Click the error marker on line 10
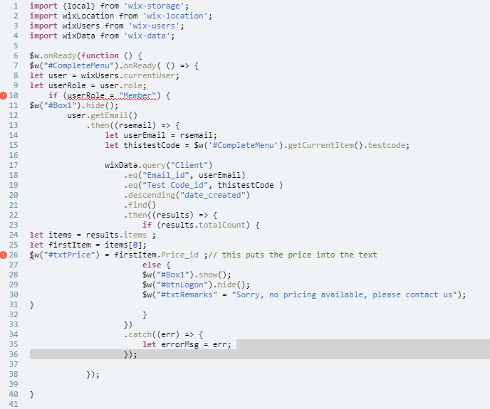 pos(3,95)
